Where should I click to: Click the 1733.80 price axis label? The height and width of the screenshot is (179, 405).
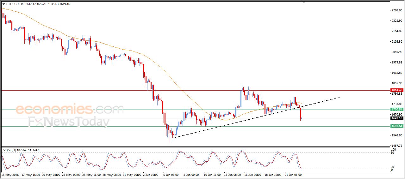coord(397,104)
